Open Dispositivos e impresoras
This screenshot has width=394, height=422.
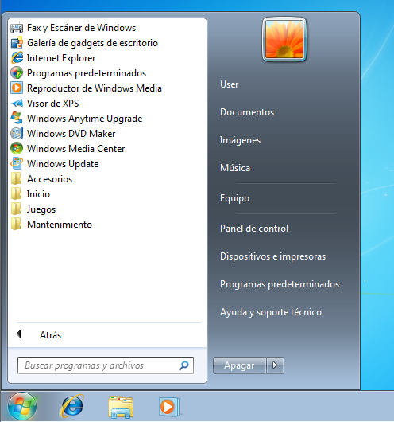click(272, 256)
